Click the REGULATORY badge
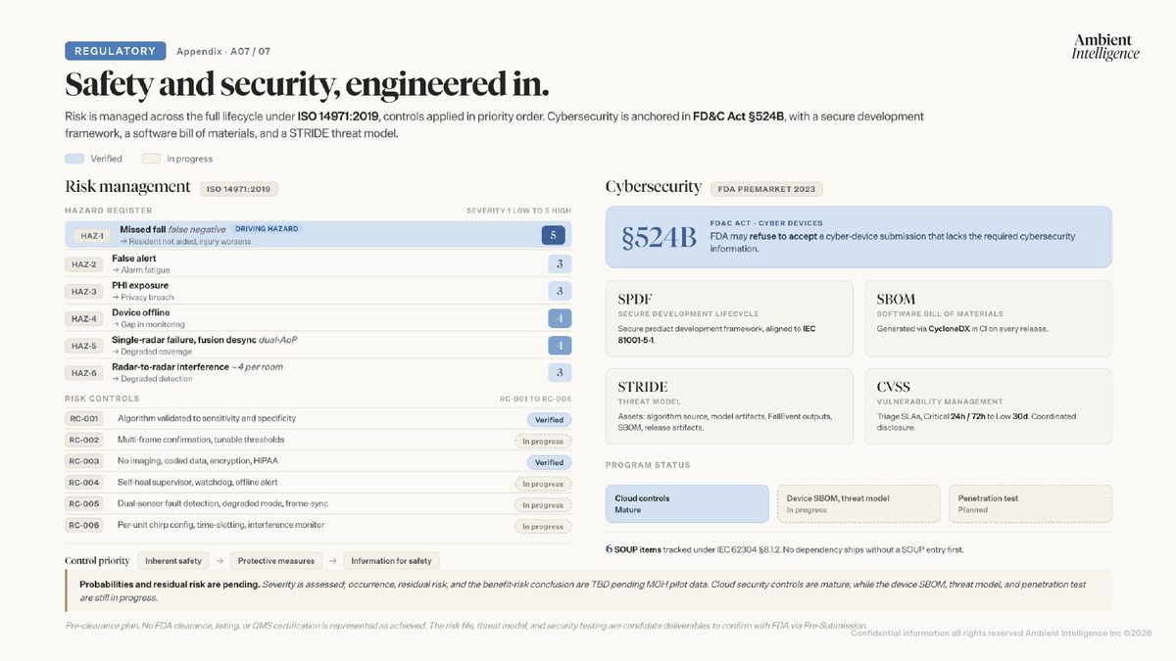1176x661 pixels. (115, 51)
